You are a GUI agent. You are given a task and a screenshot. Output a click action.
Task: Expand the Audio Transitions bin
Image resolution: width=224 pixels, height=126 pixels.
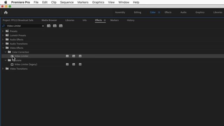3,44
